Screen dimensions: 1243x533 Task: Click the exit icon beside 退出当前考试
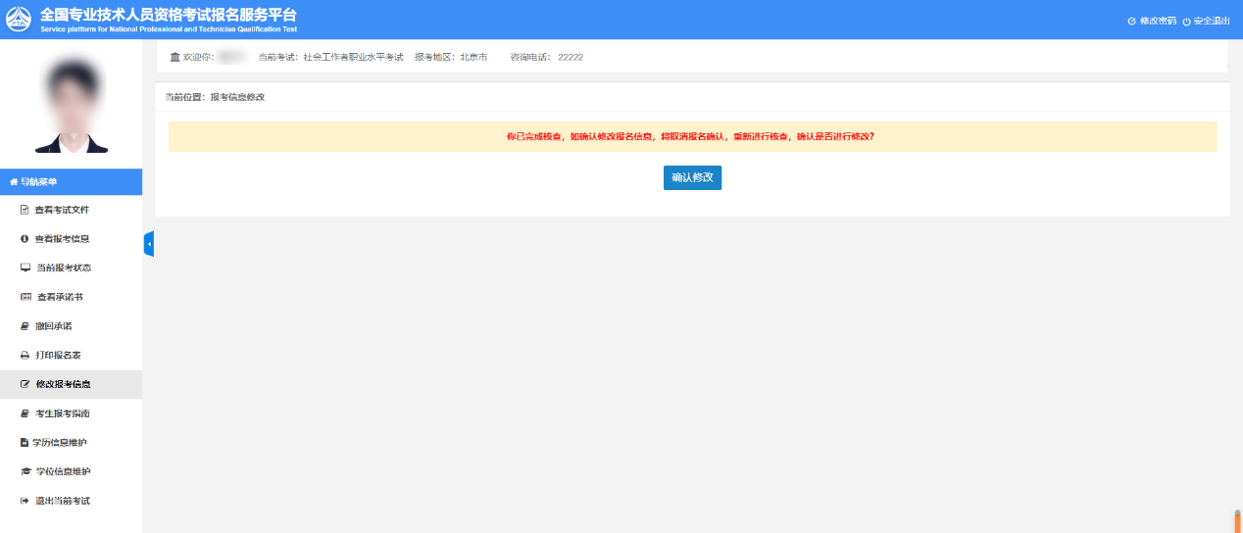click(x=25, y=501)
